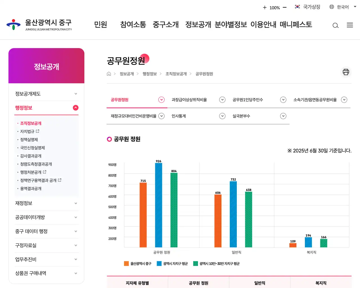The width and height of the screenshot is (360, 288).
Task: Click the home icon in the breadcrumb
Action: [x=109, y=74]
